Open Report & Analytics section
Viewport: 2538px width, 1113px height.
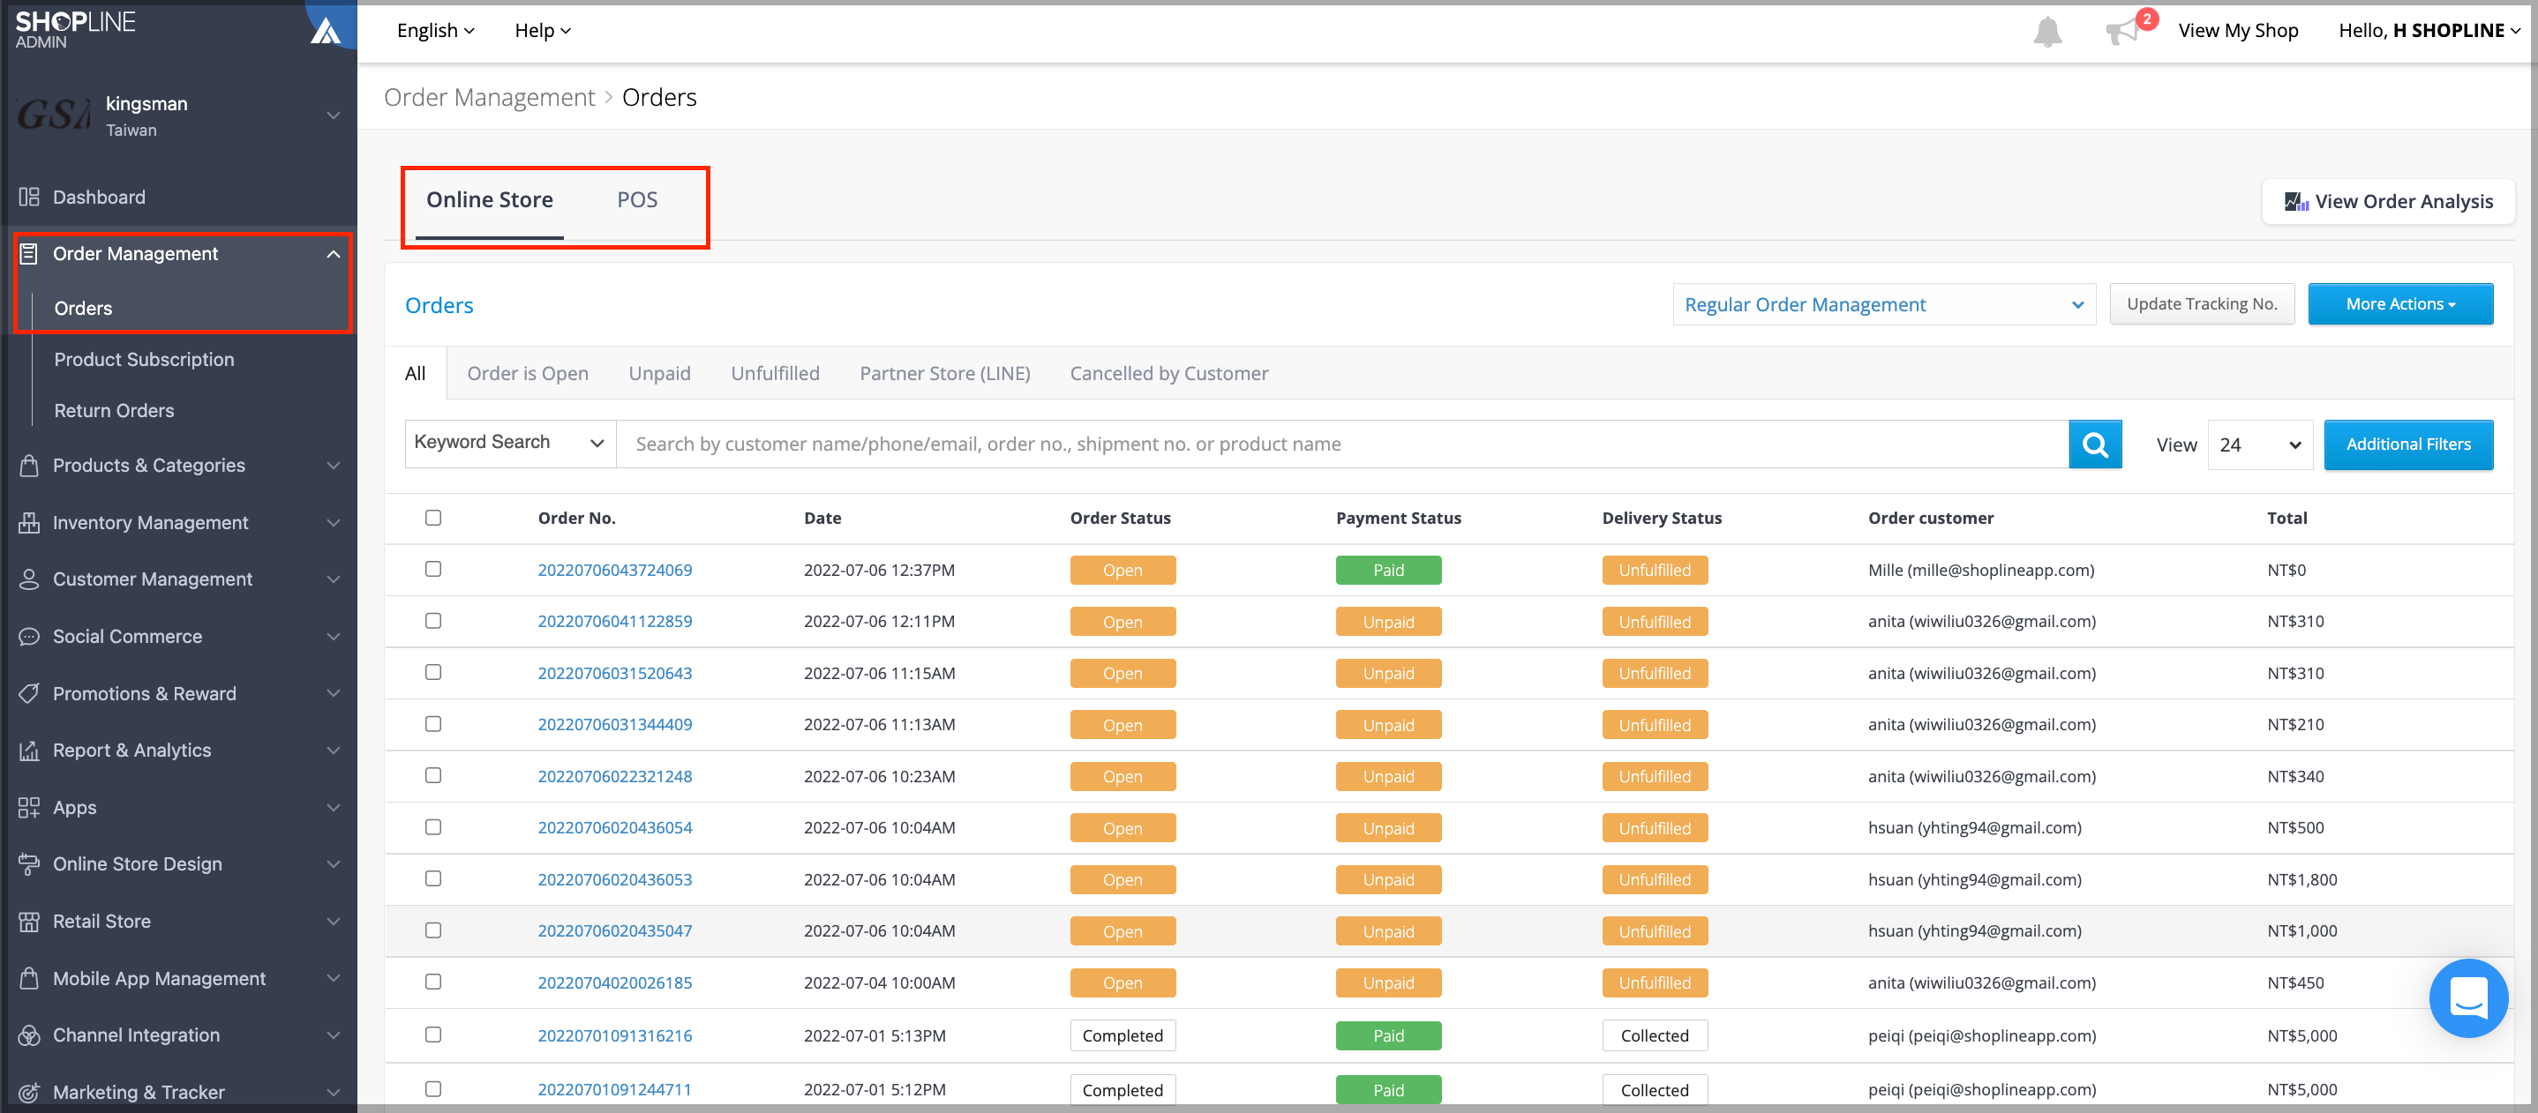(x=131, y=750)
